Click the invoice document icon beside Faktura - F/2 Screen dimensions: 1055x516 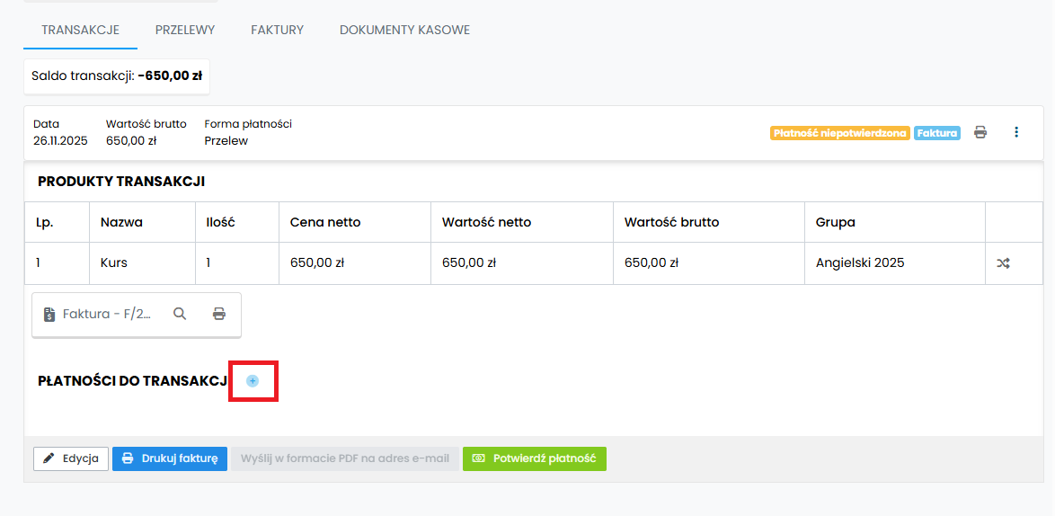[x=49, y=315]
